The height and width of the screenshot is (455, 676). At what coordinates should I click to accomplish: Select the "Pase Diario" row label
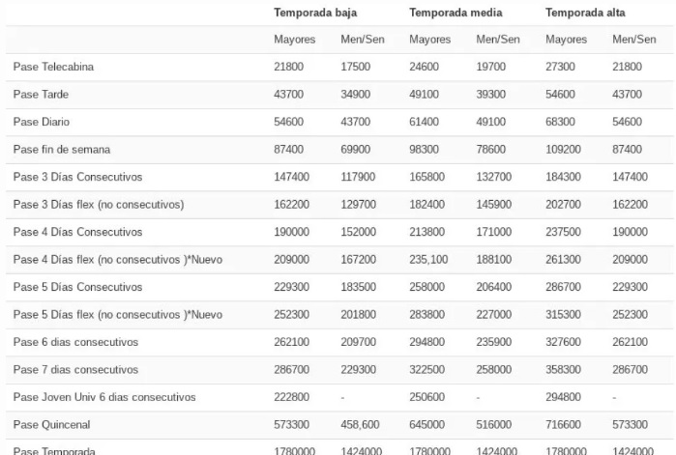click(42, 122)
